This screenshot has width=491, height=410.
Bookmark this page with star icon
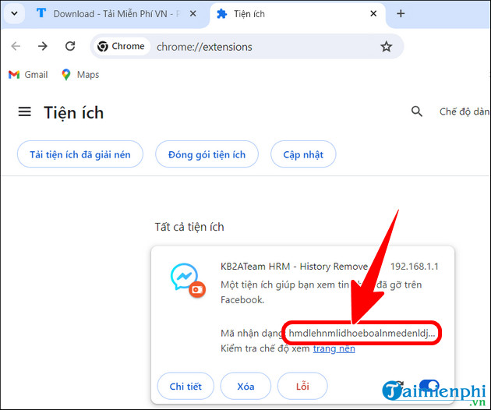click(386, 47)
